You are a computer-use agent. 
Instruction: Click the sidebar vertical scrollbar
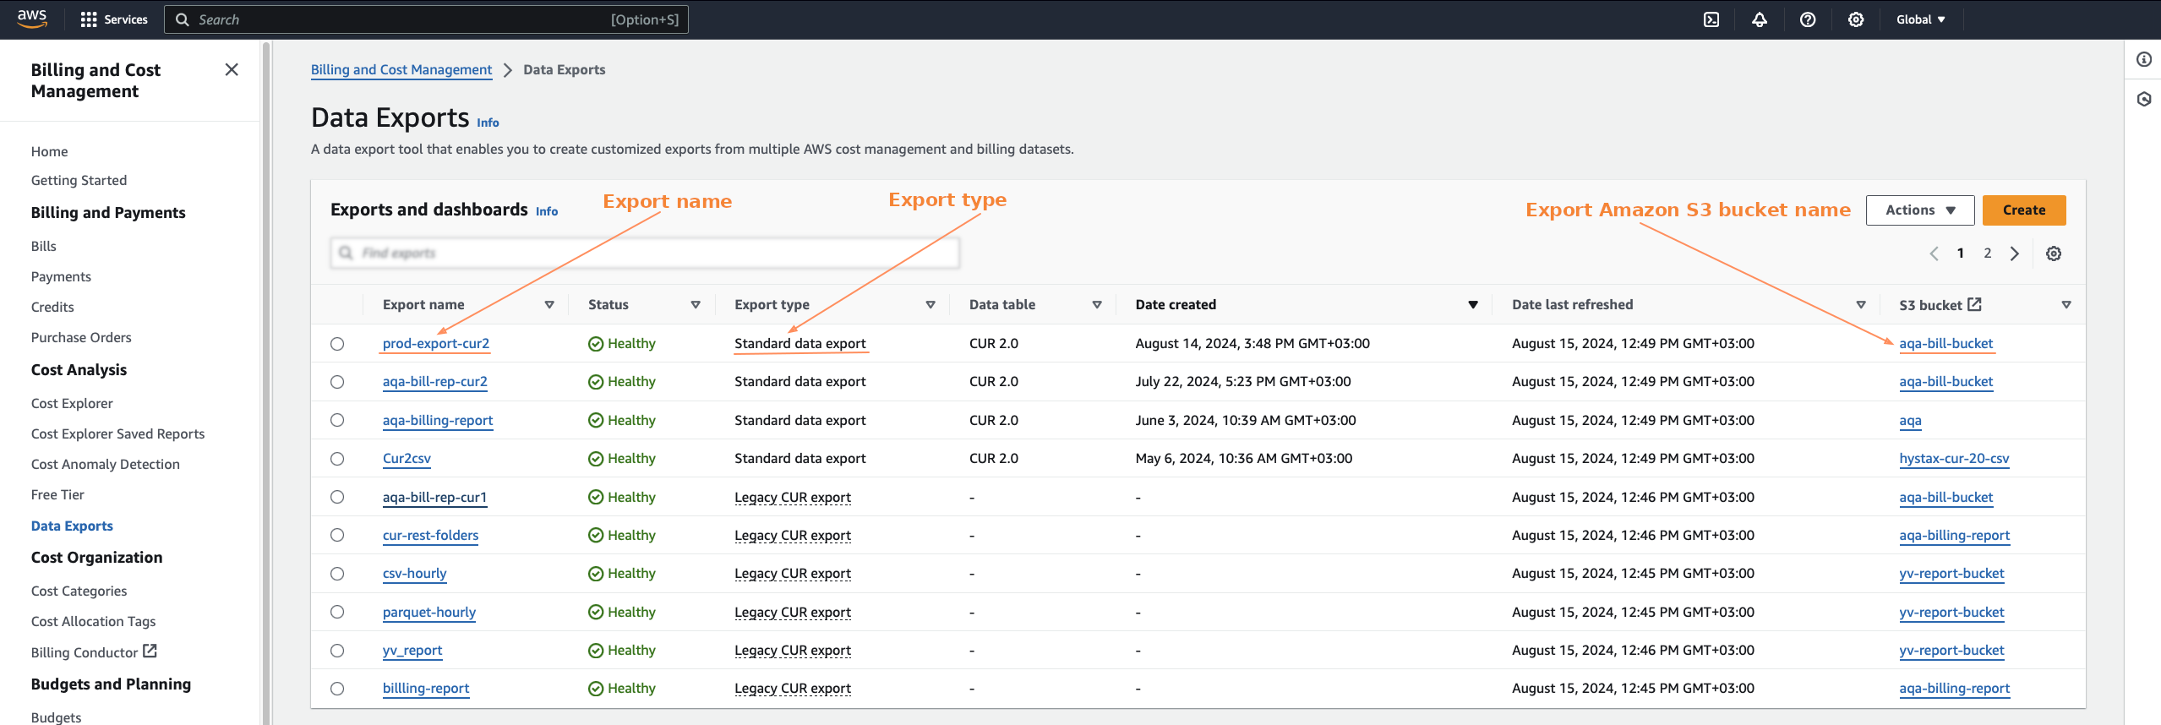click(x=266, y=382)
